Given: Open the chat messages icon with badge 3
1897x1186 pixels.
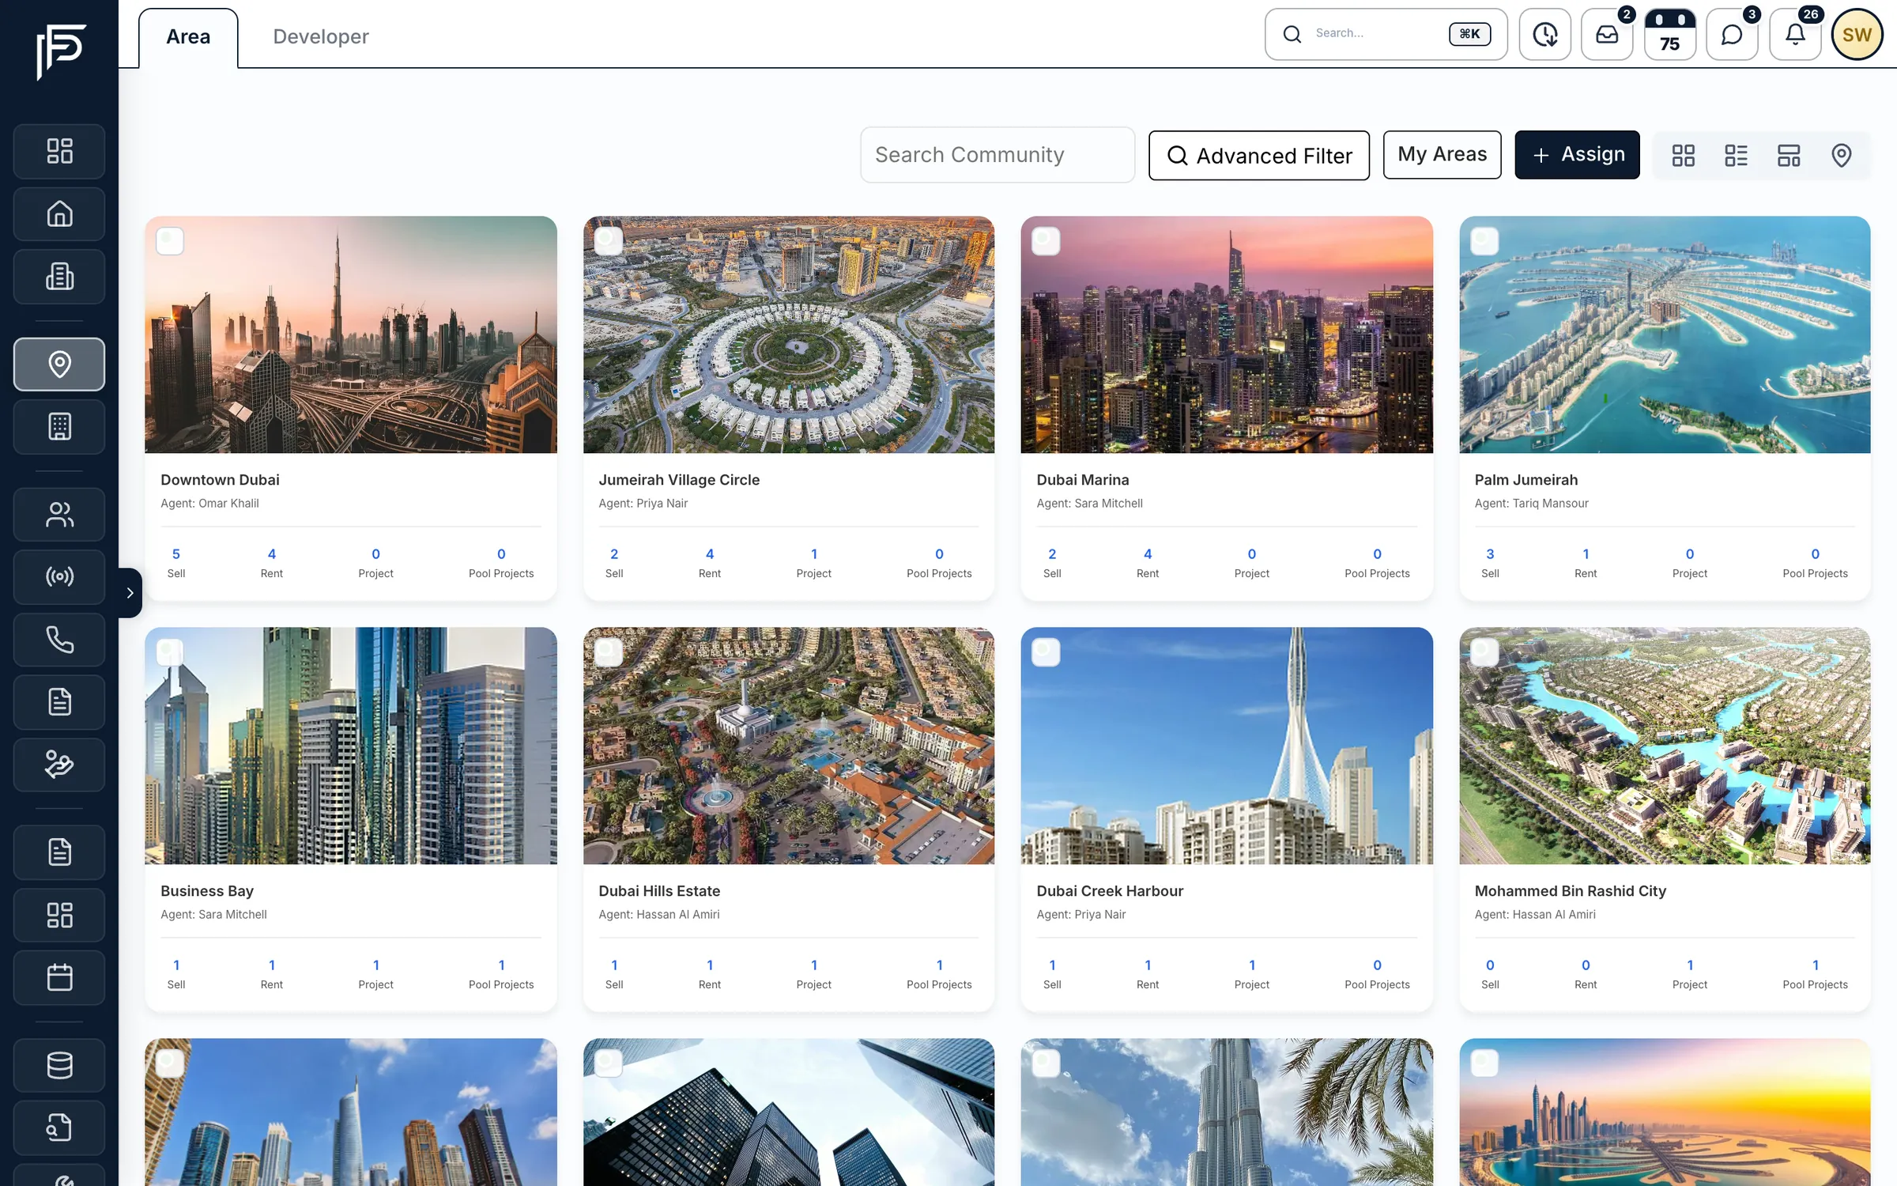Looking at the screenshot, I should 1732,34.
